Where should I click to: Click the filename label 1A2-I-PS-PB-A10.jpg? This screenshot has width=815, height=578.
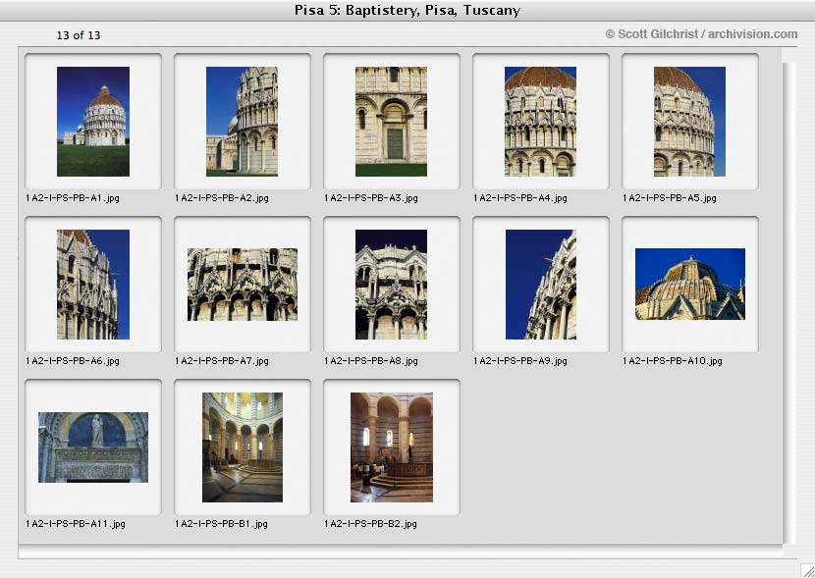pos(672,361)
